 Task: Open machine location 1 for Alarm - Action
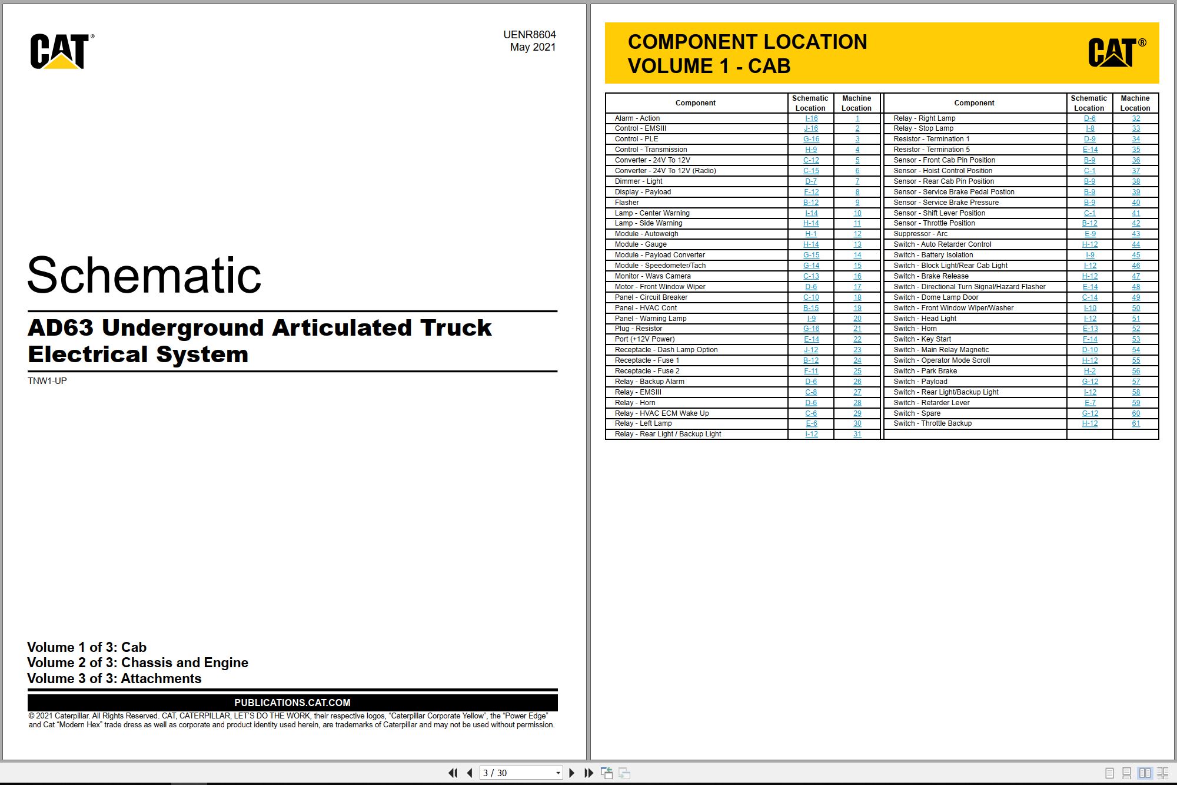(x=857, y=118)
